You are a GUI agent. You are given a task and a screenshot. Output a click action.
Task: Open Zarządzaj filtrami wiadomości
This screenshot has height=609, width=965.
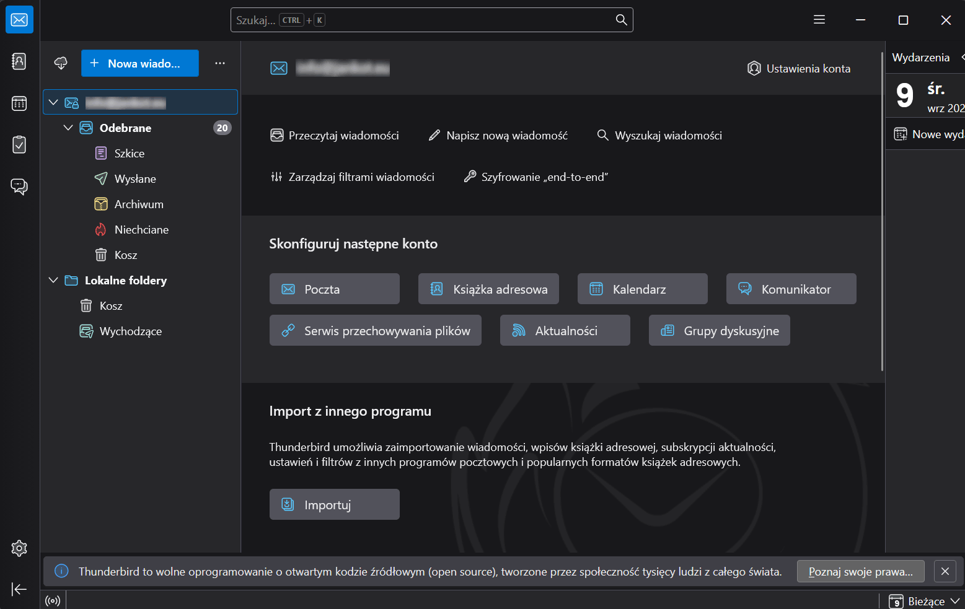tap(353, 177)
